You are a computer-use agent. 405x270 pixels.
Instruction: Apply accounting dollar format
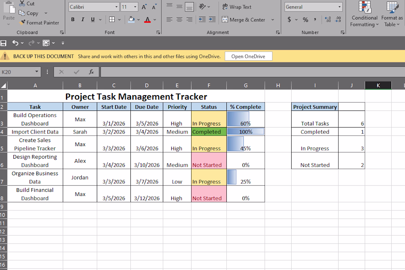click(289, 19)
